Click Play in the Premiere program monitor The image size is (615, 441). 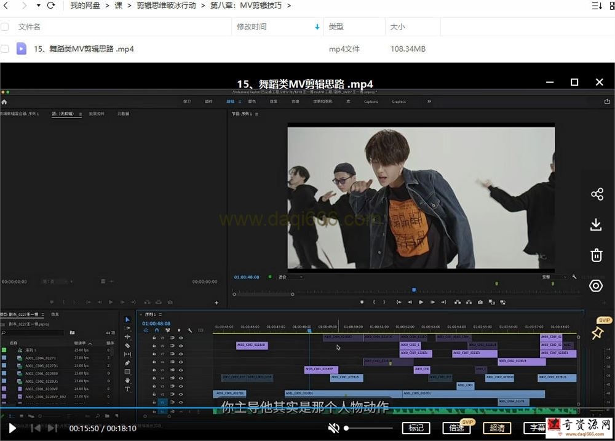[x=421, y=302]
